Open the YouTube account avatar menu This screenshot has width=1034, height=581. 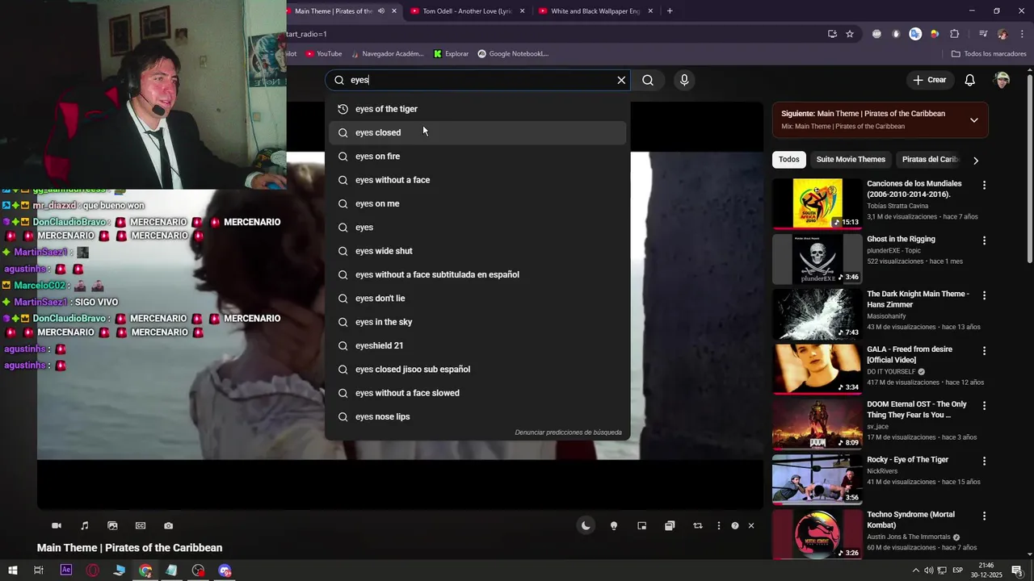1002,80
